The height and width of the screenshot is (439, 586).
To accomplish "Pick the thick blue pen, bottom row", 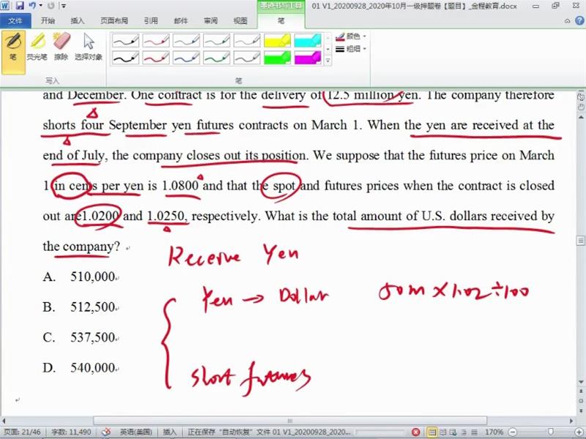I will point(186,58).
